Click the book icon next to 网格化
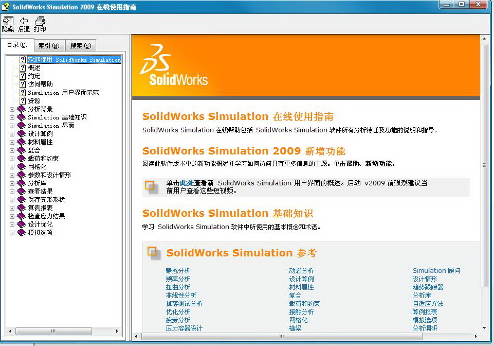494x346 pixels. point(21,166)
